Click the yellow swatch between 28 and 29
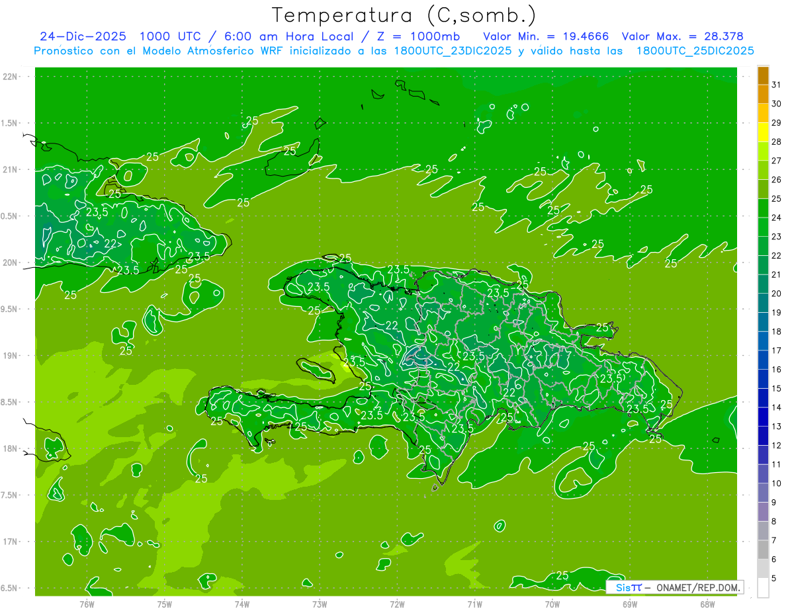This screenshot has height=613, width=794. [763, 132]
